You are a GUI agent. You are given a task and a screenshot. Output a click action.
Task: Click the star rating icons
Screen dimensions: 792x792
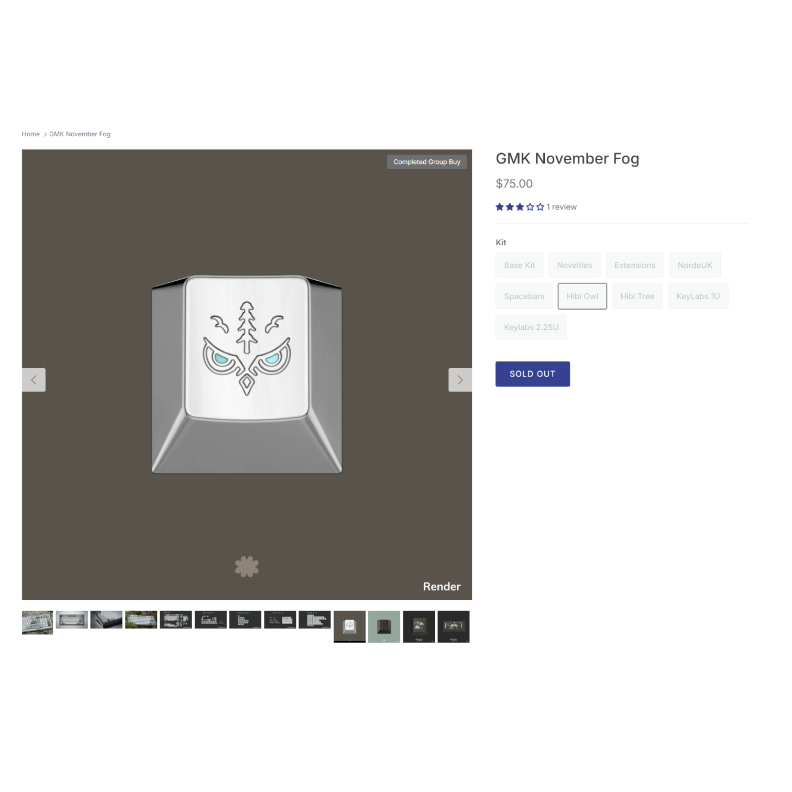pyautogui.click(x=520, y=207)
